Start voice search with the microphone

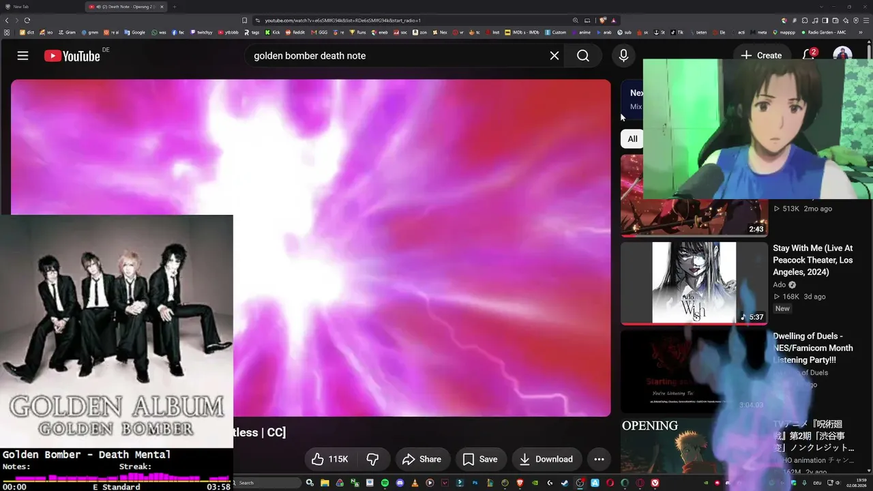pos(623,56)
